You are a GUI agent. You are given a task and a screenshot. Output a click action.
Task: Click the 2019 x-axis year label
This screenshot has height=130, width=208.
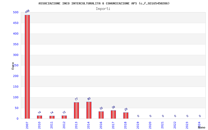pos(138,125)
